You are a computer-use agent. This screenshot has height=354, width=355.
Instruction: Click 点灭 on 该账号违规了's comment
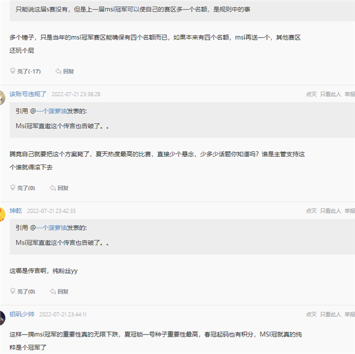(x=311, y=94)
